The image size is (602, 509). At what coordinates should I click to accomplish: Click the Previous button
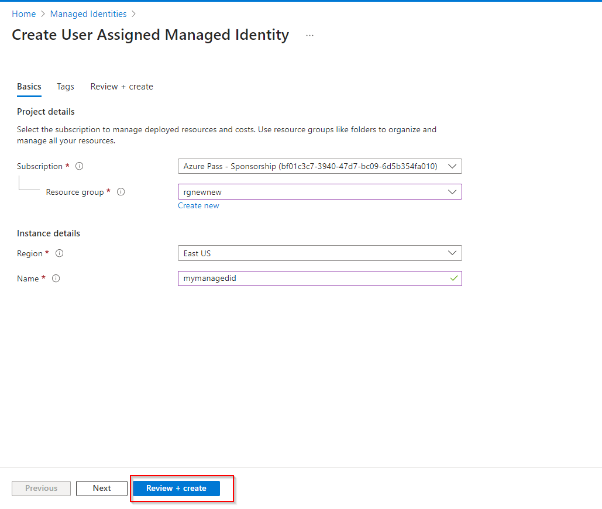pyautogui.click(x=42, y=489)
